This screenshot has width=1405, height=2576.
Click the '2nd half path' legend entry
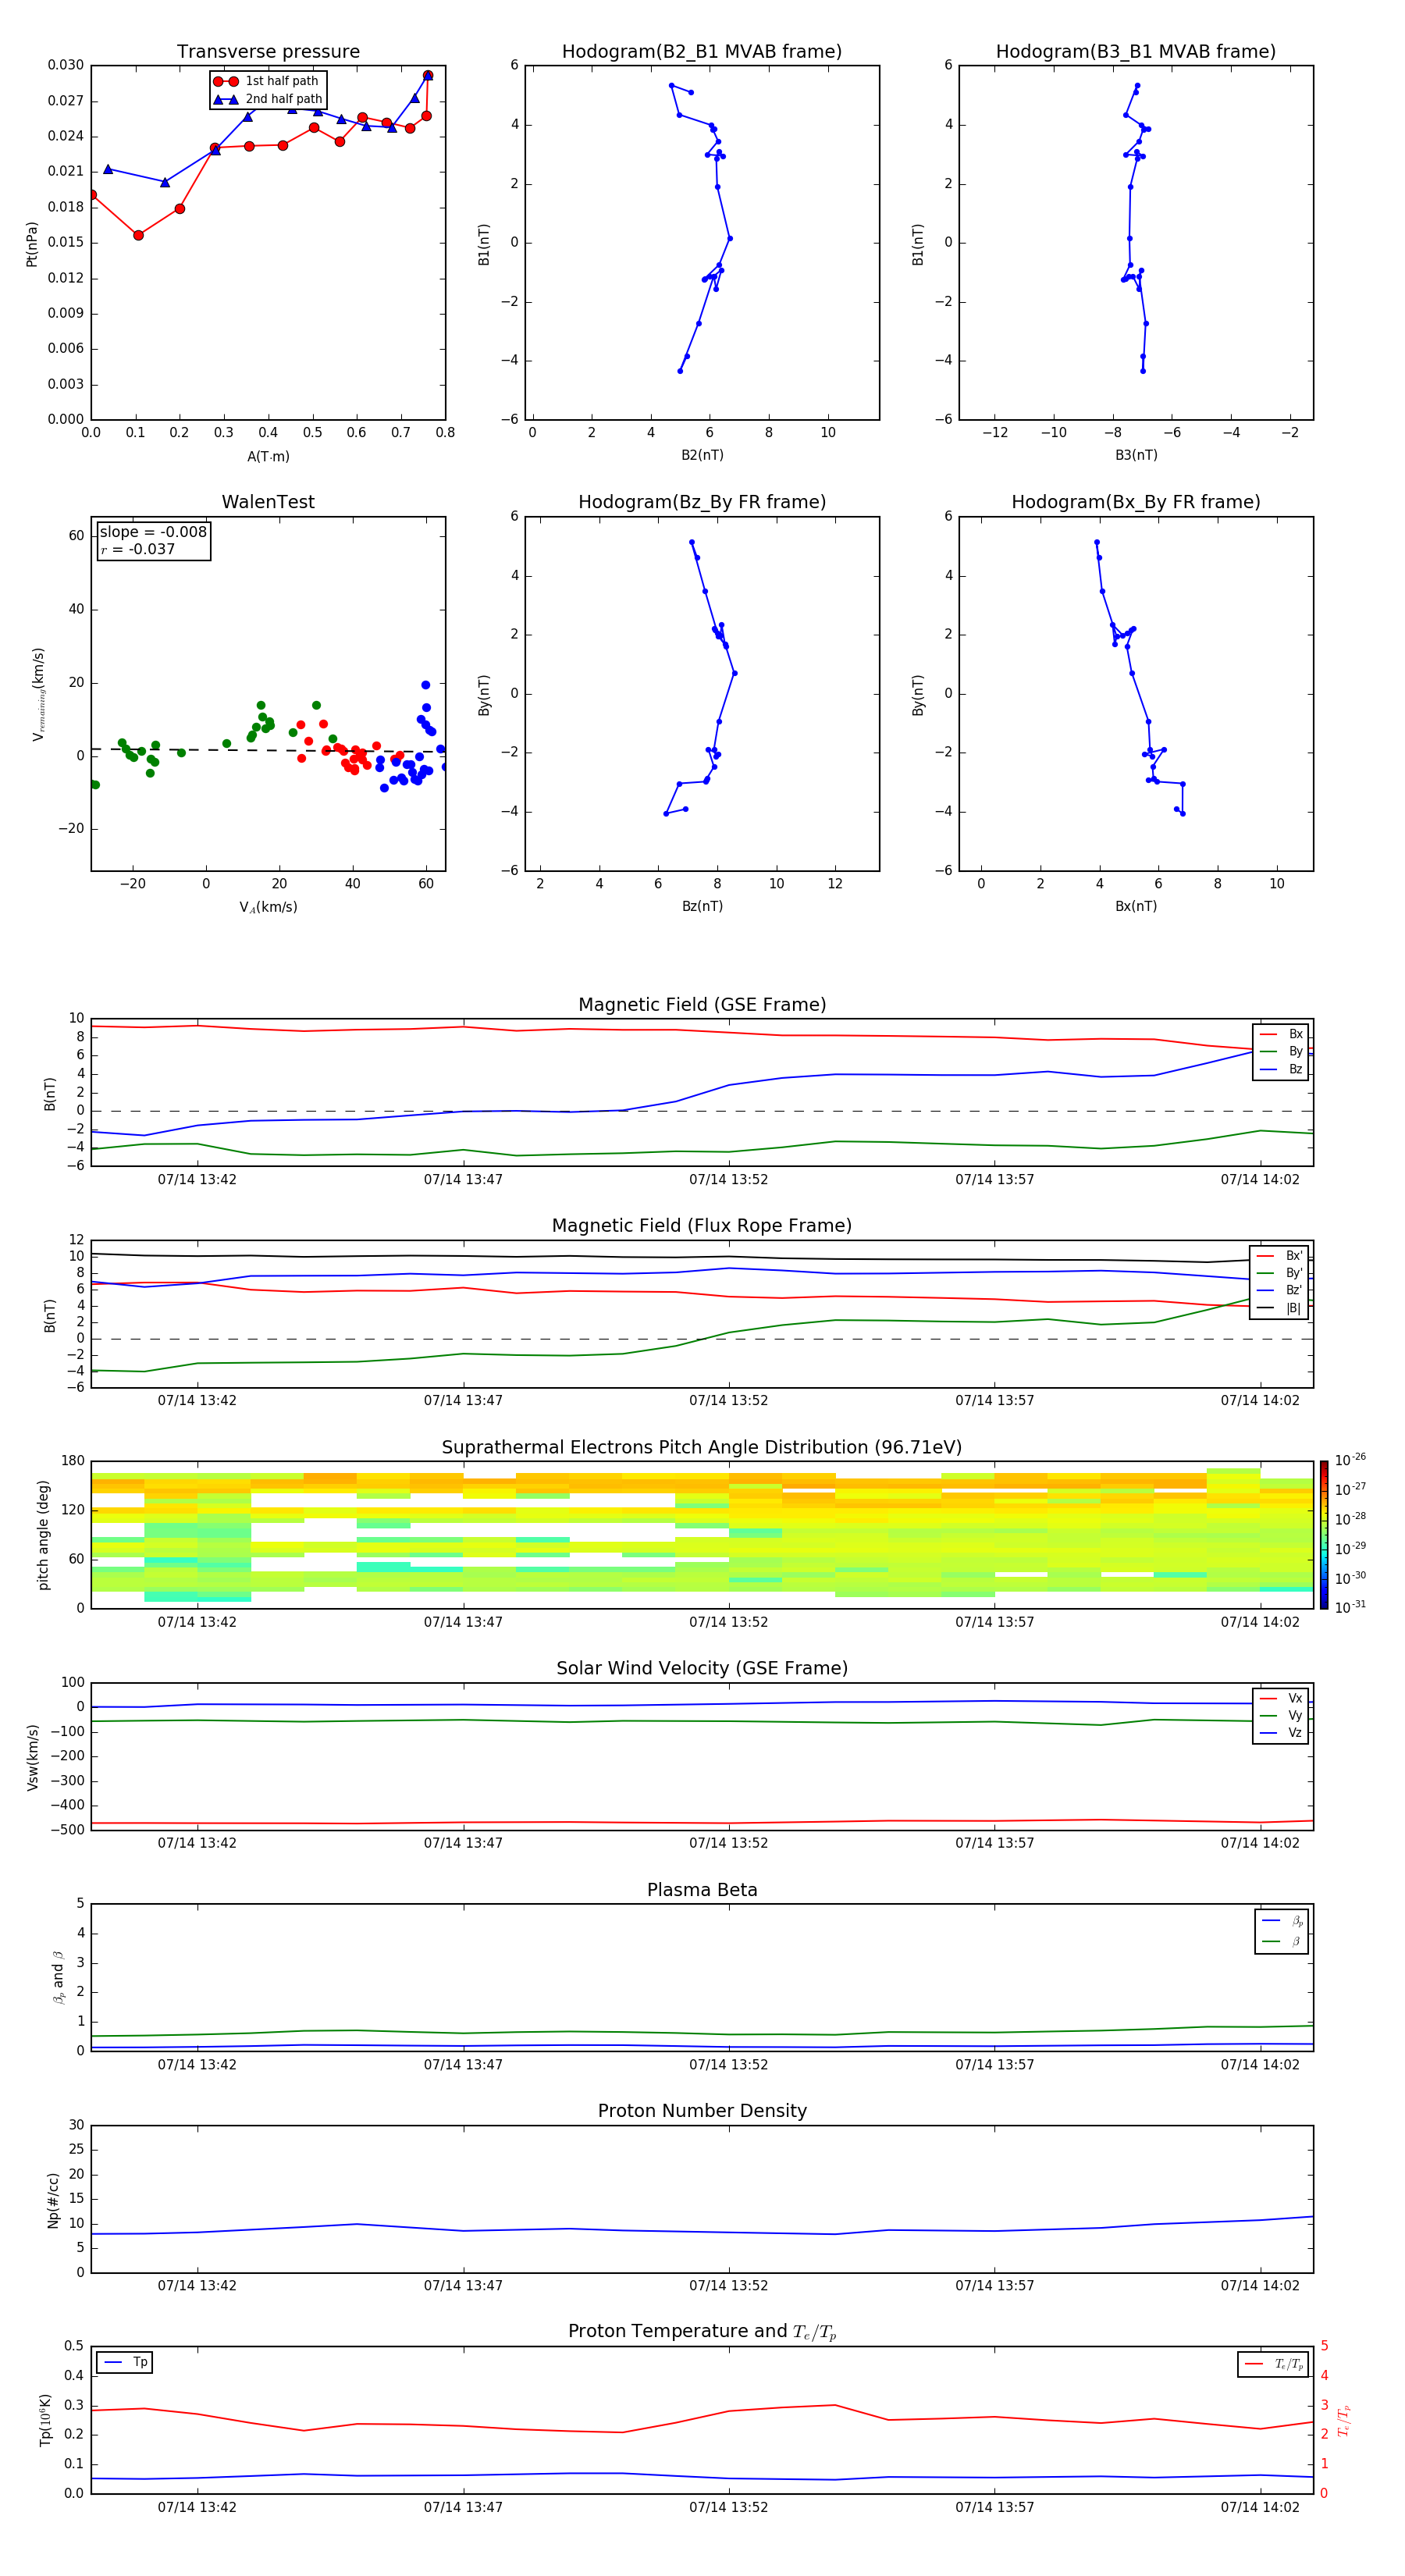268,99
